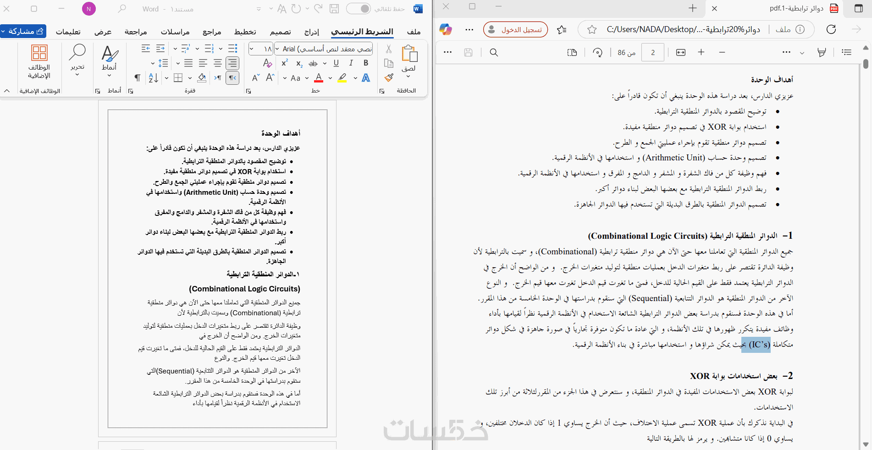Click the Decrease Indent icon
This screenshot has height=450, width=872.
coord(160,49)
